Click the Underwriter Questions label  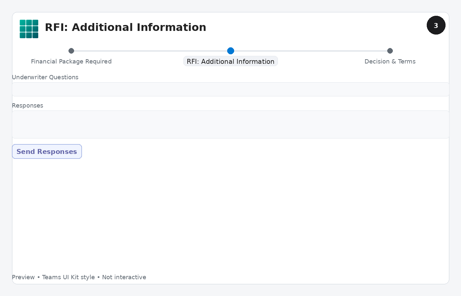(45, 77)
